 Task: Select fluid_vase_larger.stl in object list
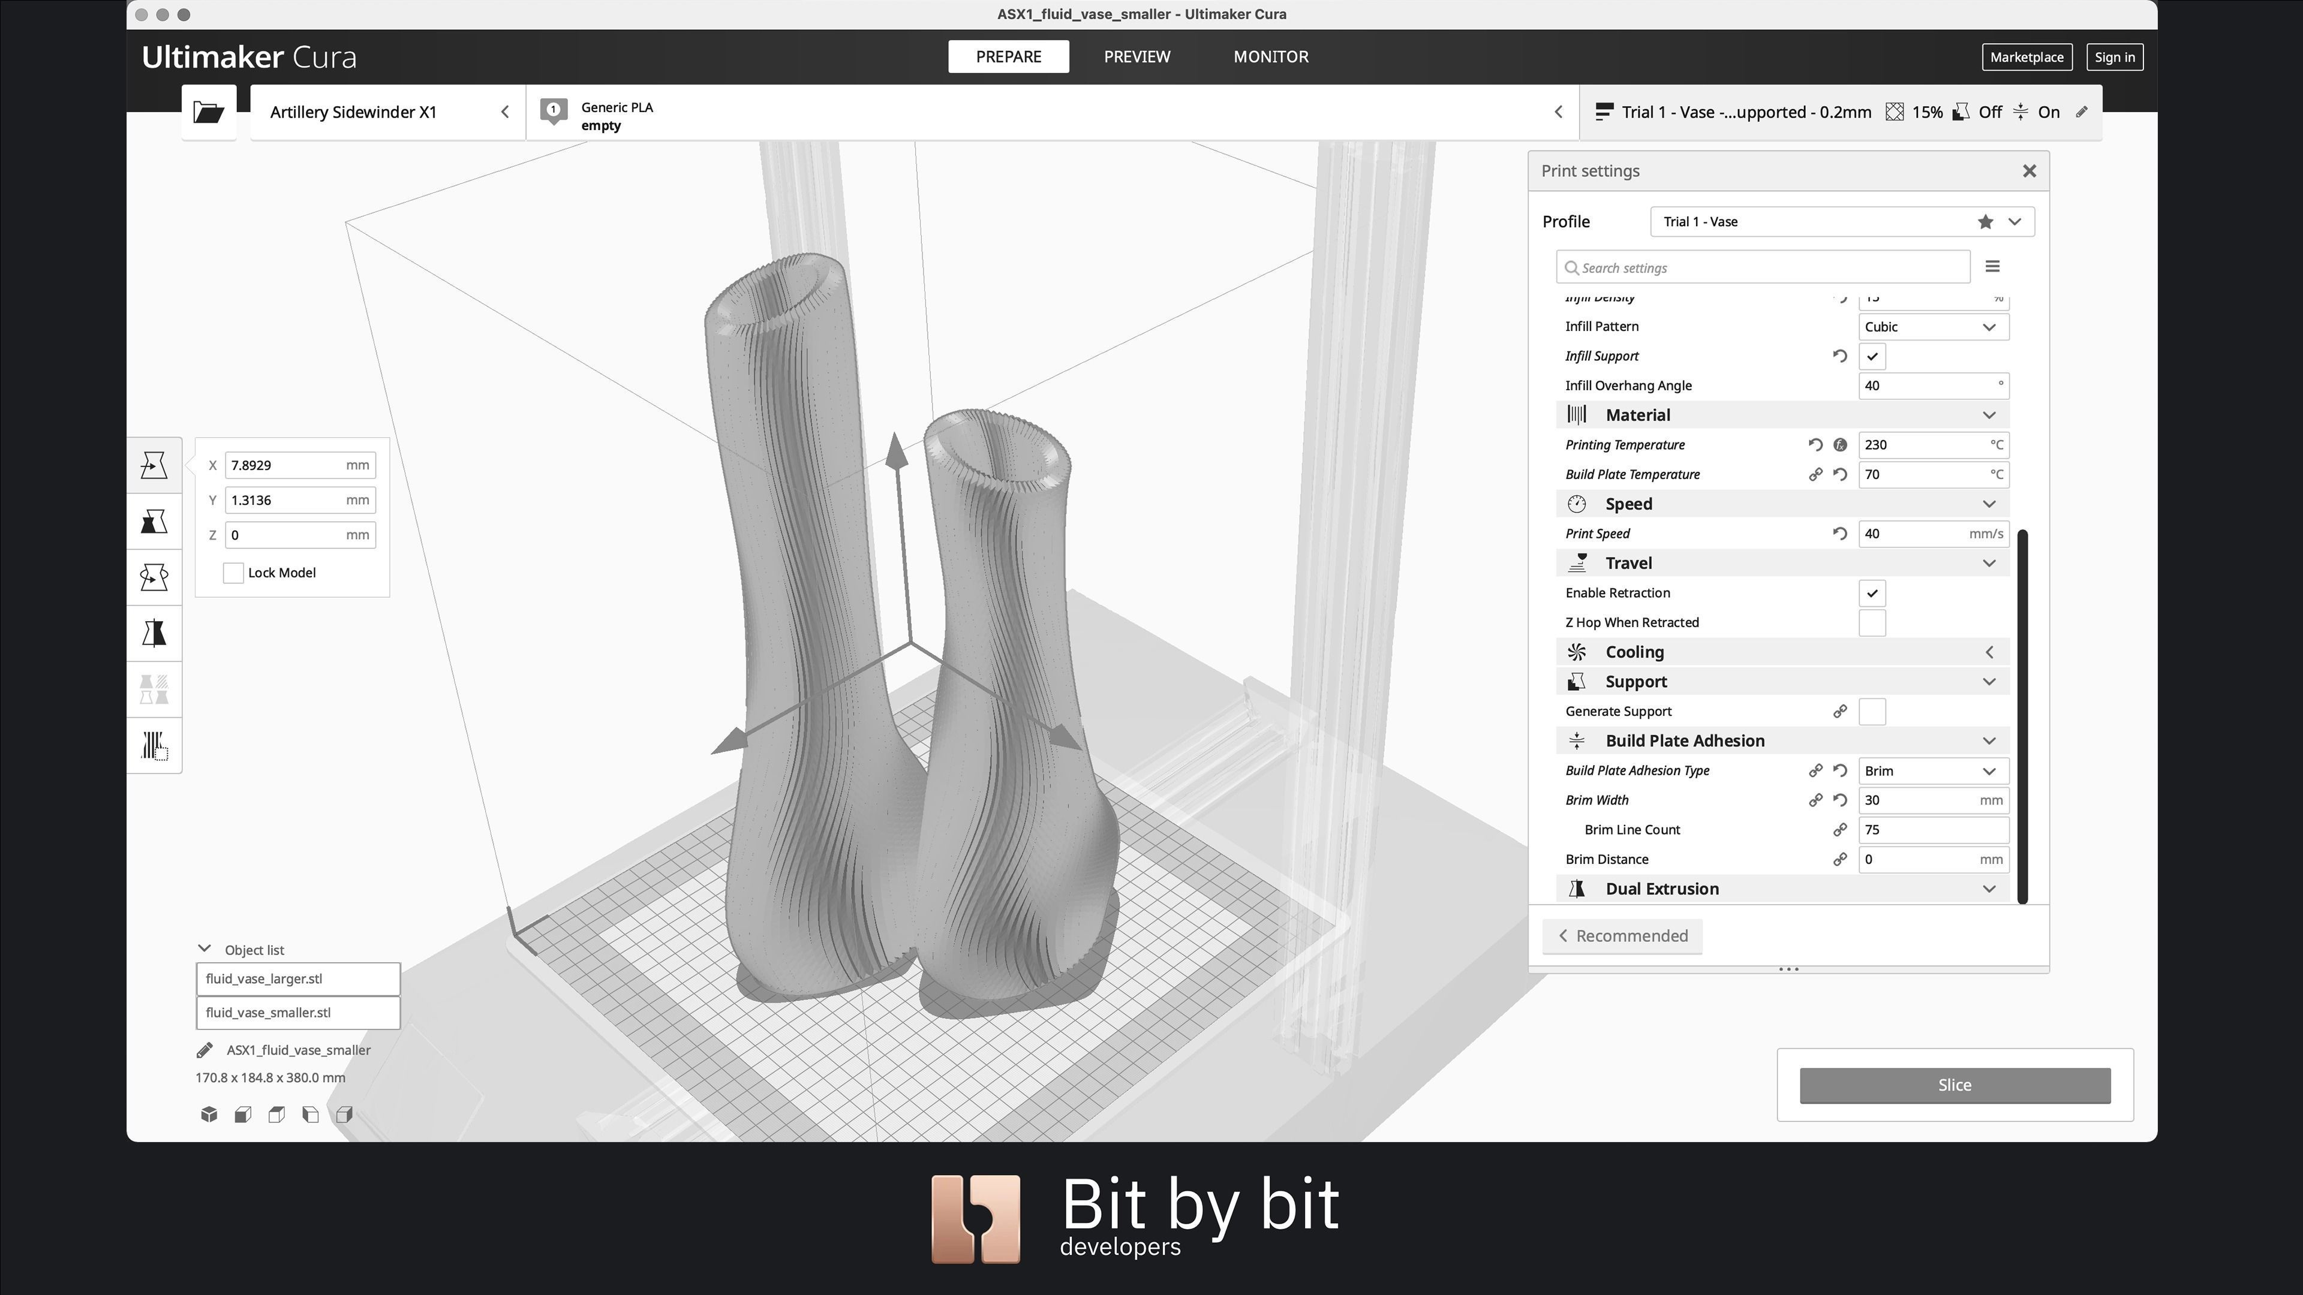click(x=297, y=978)
